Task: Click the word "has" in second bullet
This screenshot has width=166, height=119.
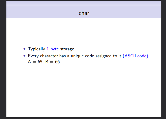Action: point(63,56)
